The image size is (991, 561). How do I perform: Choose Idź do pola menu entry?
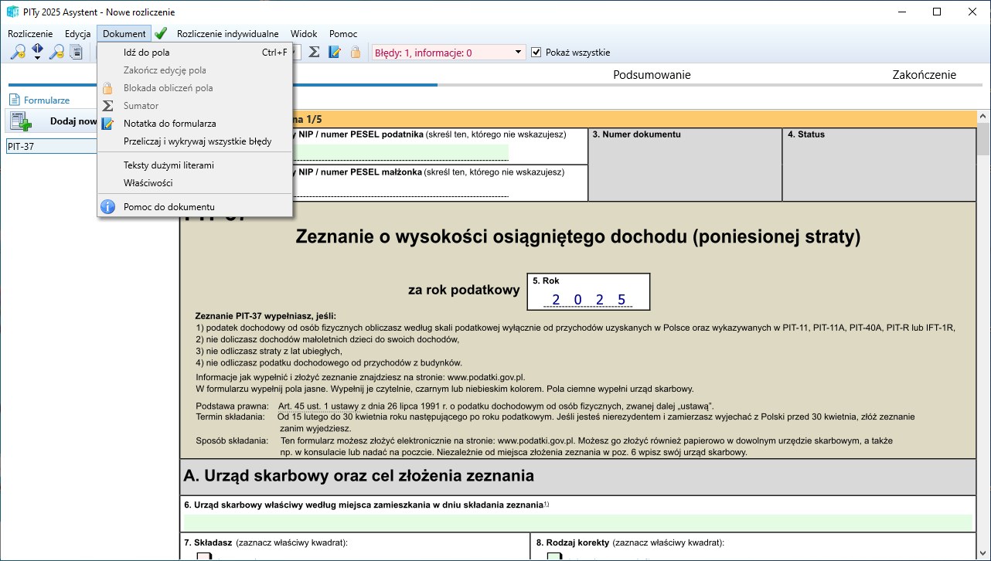pos(146,53)
